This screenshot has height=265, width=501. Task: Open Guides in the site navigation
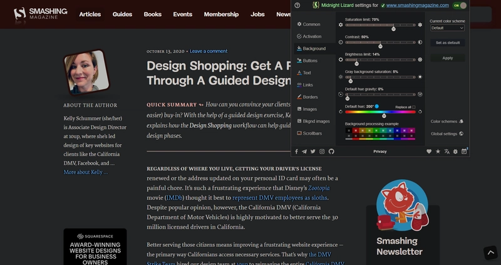tap(122, 14)
